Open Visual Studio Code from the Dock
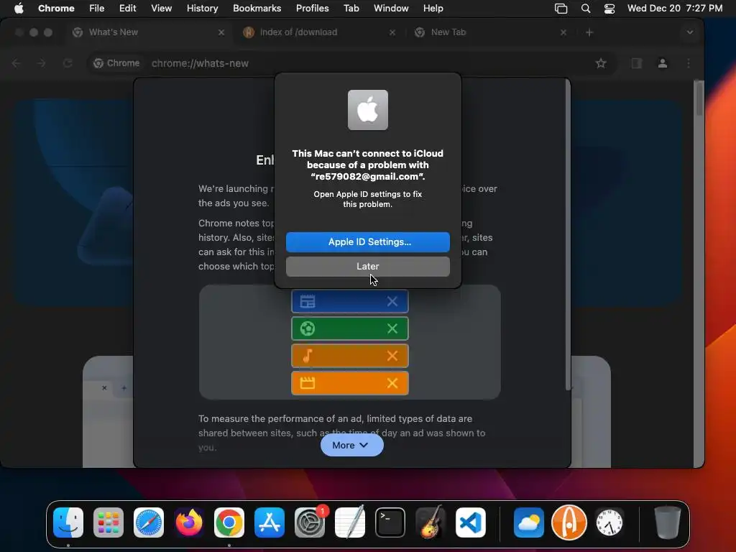Viewport: 736px width, 552px height. [x=471, y=523]
